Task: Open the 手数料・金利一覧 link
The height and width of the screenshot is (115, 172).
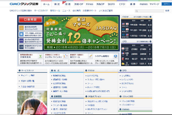Action: (x=28, y=81)
